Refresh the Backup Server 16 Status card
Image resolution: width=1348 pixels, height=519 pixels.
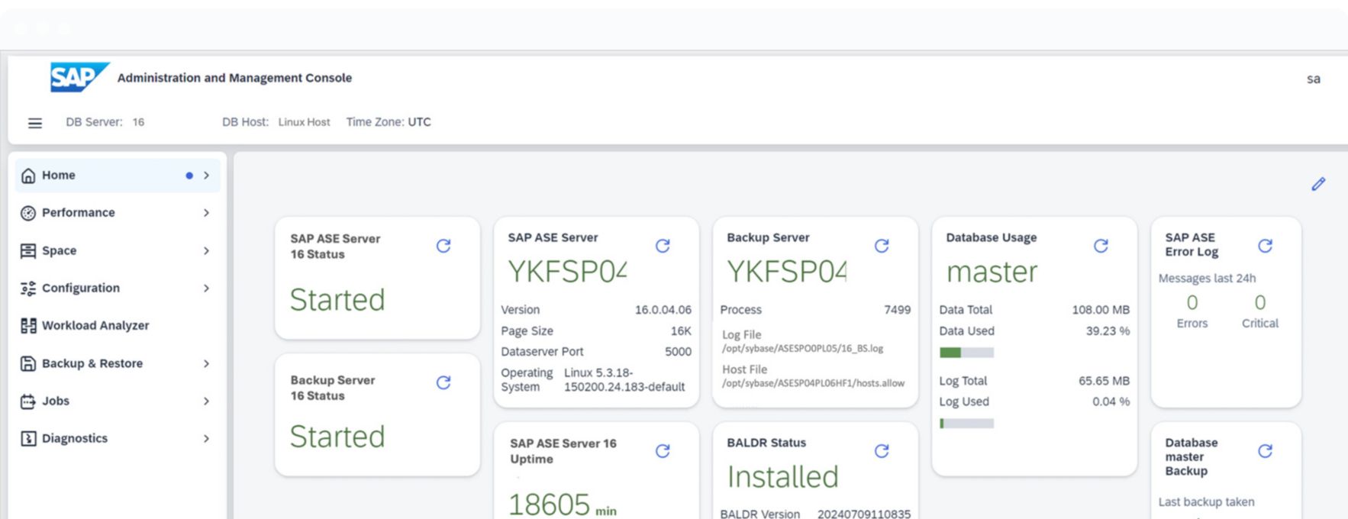(x=443, y=382)
